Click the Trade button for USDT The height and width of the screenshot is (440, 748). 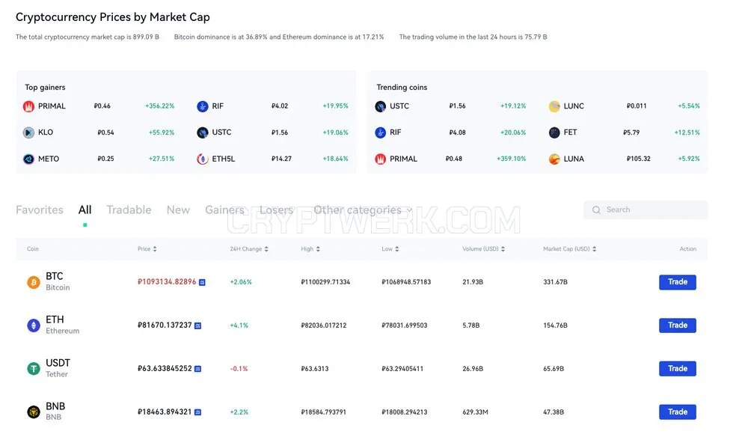coord(678,368)
